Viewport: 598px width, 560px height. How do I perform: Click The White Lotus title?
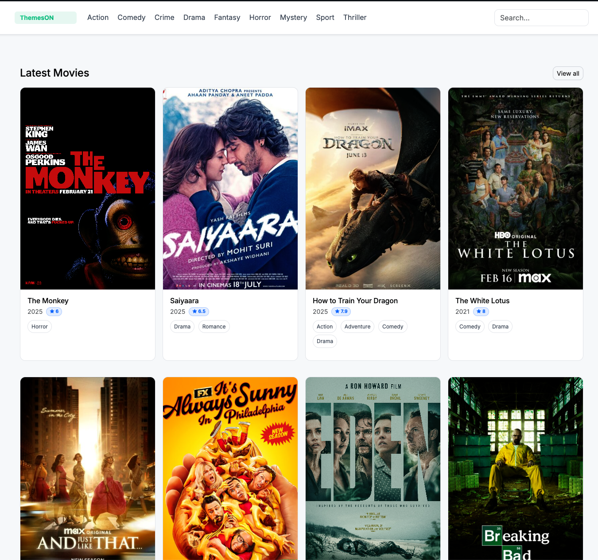click(x=482, y=301)
